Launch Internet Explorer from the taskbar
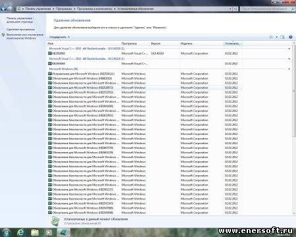Image resolution: width=296 pixels, height=237 pixels. coord(20,232)
